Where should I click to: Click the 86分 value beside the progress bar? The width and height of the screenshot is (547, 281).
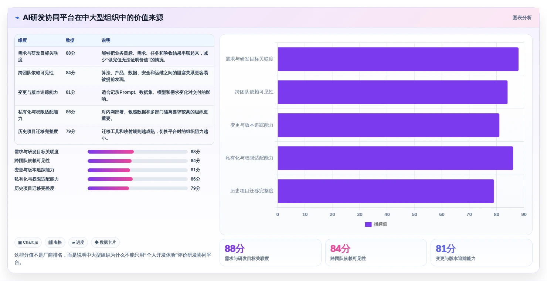(x=196, y=179)
